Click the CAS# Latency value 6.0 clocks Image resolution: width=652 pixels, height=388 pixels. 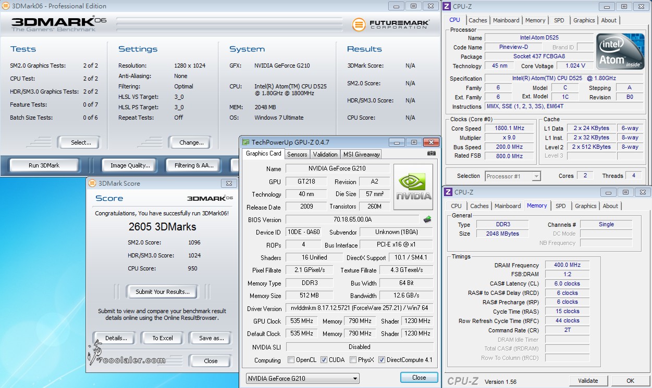(x=567, y=284)
